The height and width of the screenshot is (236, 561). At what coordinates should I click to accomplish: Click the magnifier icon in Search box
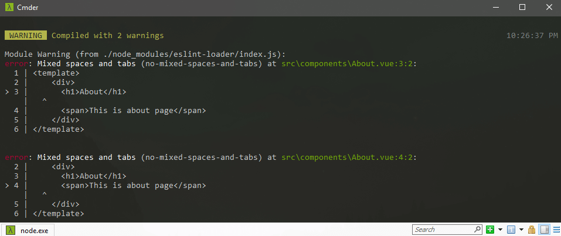click(x=478, y=229)
